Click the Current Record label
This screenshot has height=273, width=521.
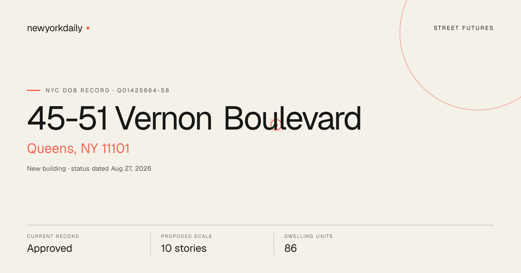53,237
